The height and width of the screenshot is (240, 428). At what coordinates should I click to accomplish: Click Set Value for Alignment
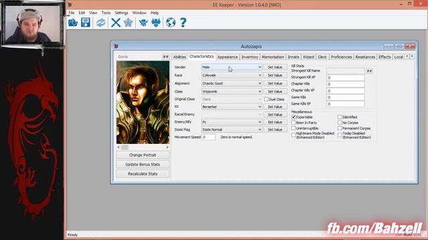[275, 83]
